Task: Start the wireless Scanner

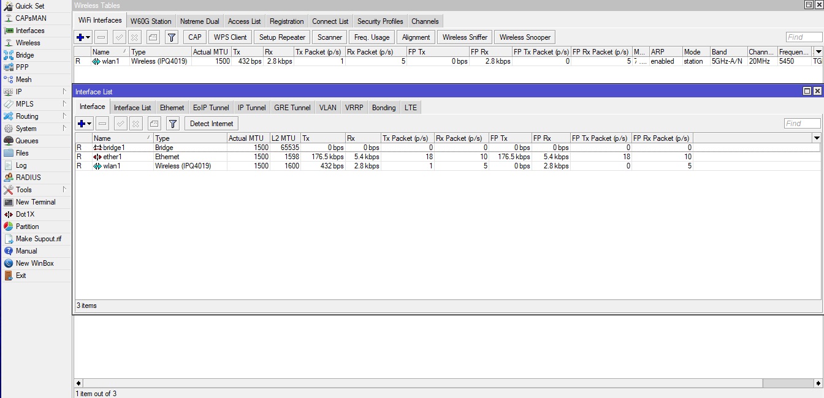Action: [329, 37]
